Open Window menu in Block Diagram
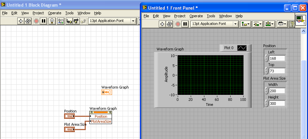The image size is (308, 139). click(x=84, y=13)
